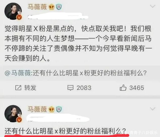Open the @马薇薇 mention in the quoted repost

coord(18,73)
